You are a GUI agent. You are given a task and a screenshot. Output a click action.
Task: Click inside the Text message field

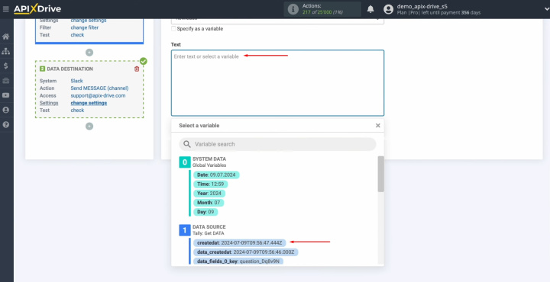pos(277,83)
